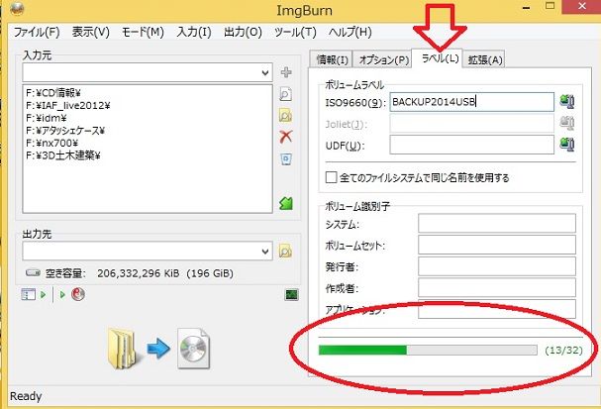The image size is (601, 409).
Task: Open the 表示(V) menu
Action: tap(91, 32)
